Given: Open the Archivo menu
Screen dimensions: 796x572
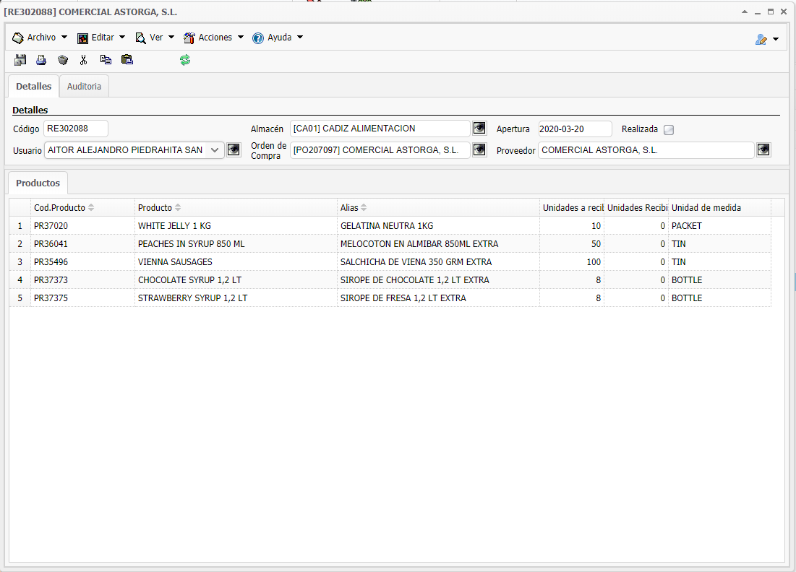Looking at the screenshot, I should coord(40,38).
